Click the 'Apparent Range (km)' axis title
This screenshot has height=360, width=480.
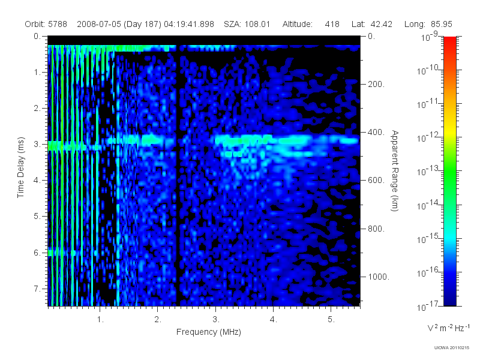coord(395,170)
